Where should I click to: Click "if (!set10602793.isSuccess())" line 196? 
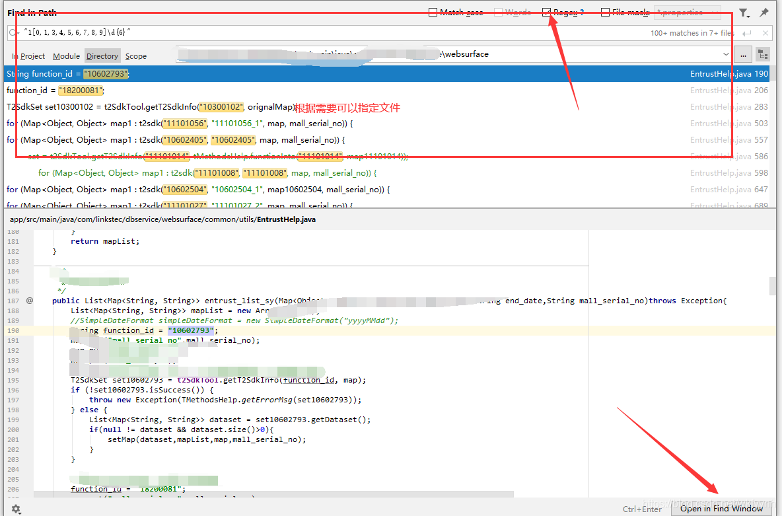click(141, 390)
